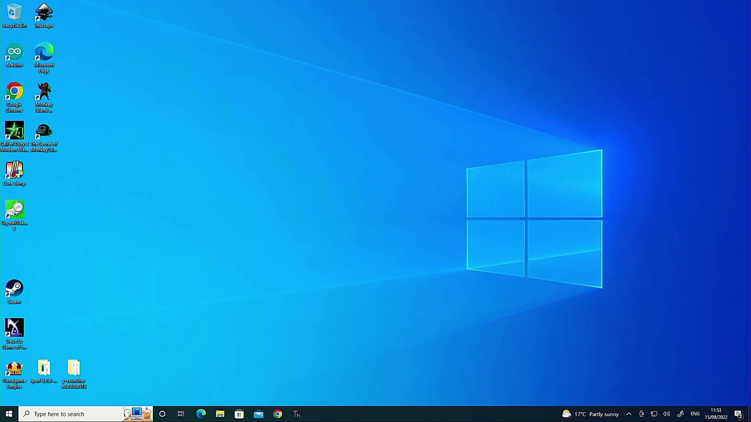Screen dimensions: 751x422
Task: Select the y-cruncher folder on desktop
Action: click(74, 374)
